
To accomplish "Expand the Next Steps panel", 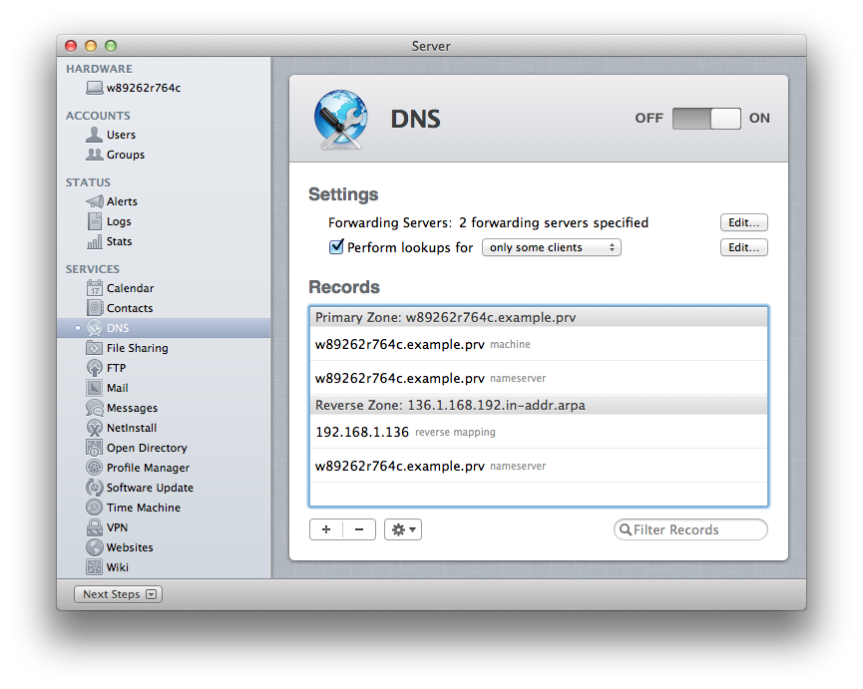I will coord(117,593).
